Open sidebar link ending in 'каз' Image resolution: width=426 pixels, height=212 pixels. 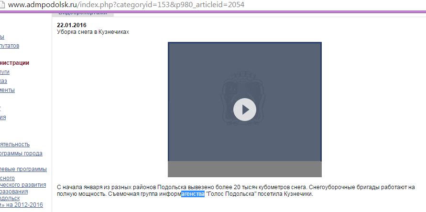point(4,81)
